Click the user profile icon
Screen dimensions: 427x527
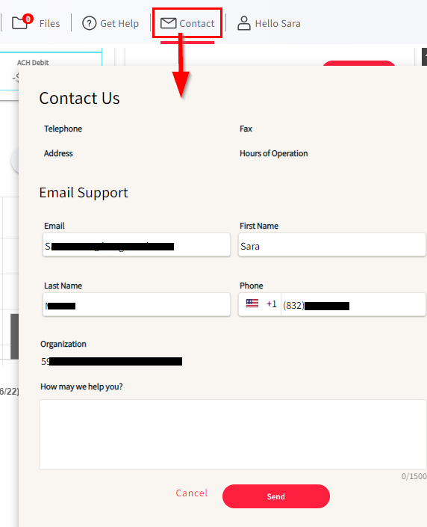(244, 23)
